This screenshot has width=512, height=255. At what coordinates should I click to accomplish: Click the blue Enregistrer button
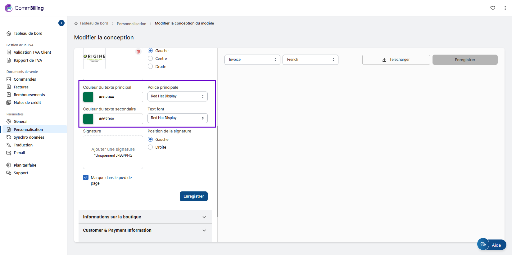(x=193, y=196)
